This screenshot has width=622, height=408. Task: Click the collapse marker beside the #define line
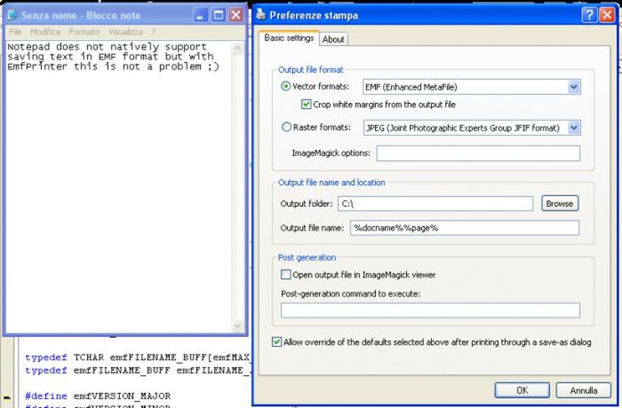point(7,398)
